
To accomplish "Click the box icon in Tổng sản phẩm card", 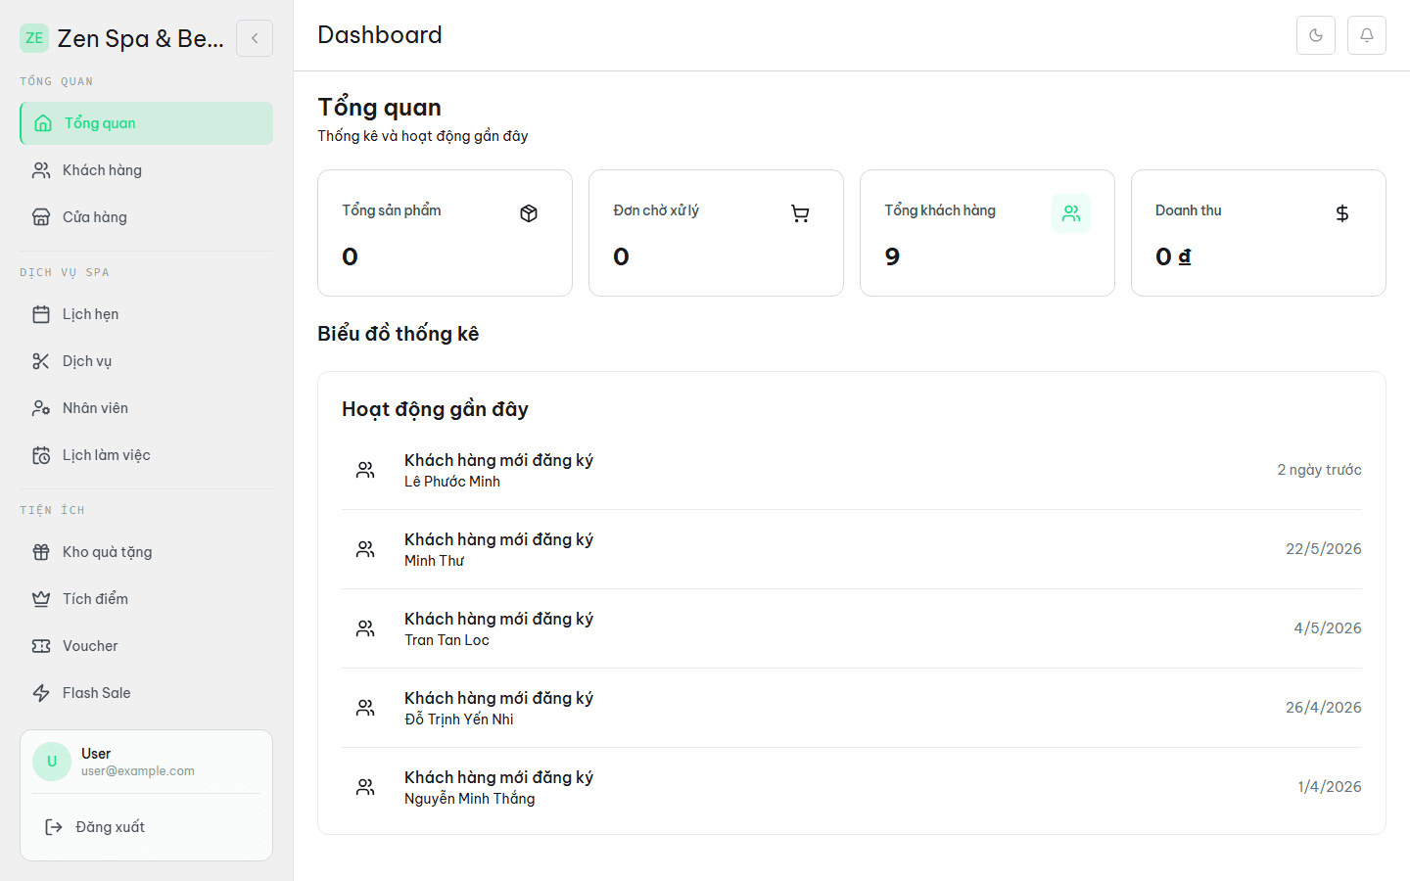I will 529,213.
